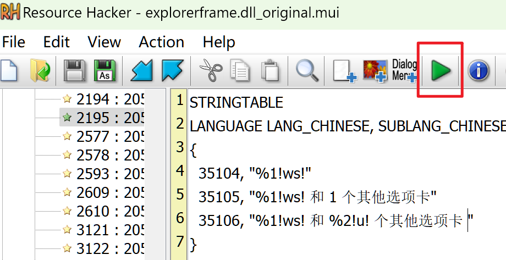Select tree item 2609 : 205
The height and width of the screenshot is (260, 506).
tap(110, 192)
